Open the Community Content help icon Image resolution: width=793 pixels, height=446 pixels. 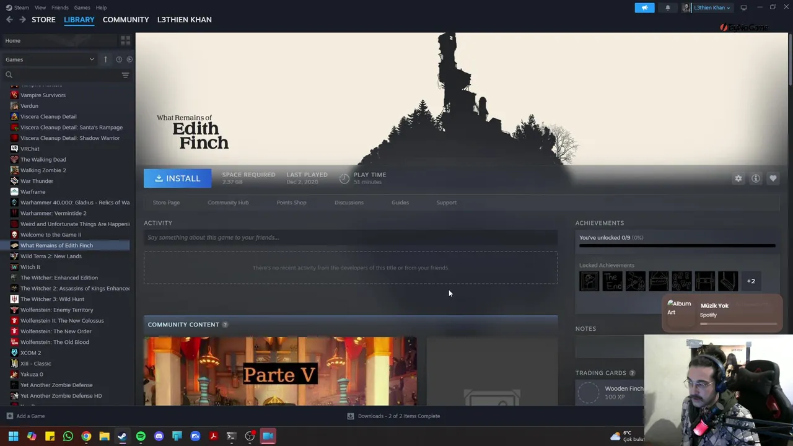click(225, 325)
